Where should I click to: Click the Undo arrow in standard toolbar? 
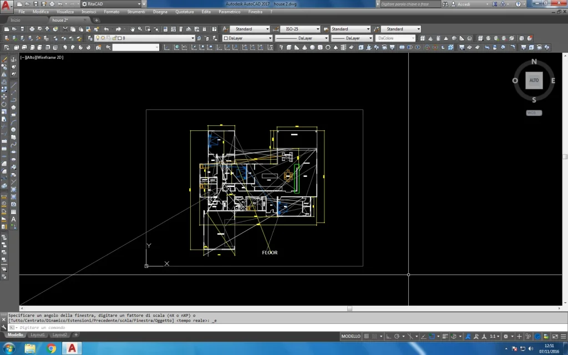click(106, 29)
